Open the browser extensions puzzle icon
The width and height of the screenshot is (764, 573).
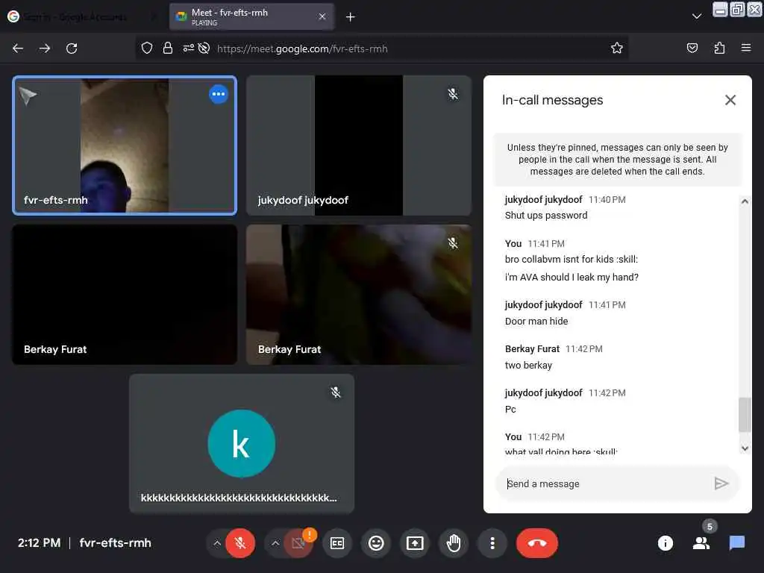(x=719, y=48)
